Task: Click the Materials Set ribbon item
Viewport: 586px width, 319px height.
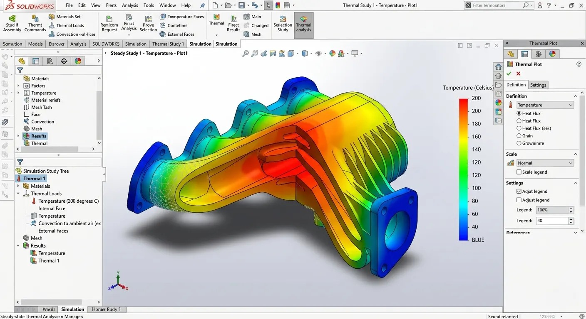Action: tap(65, 17)
